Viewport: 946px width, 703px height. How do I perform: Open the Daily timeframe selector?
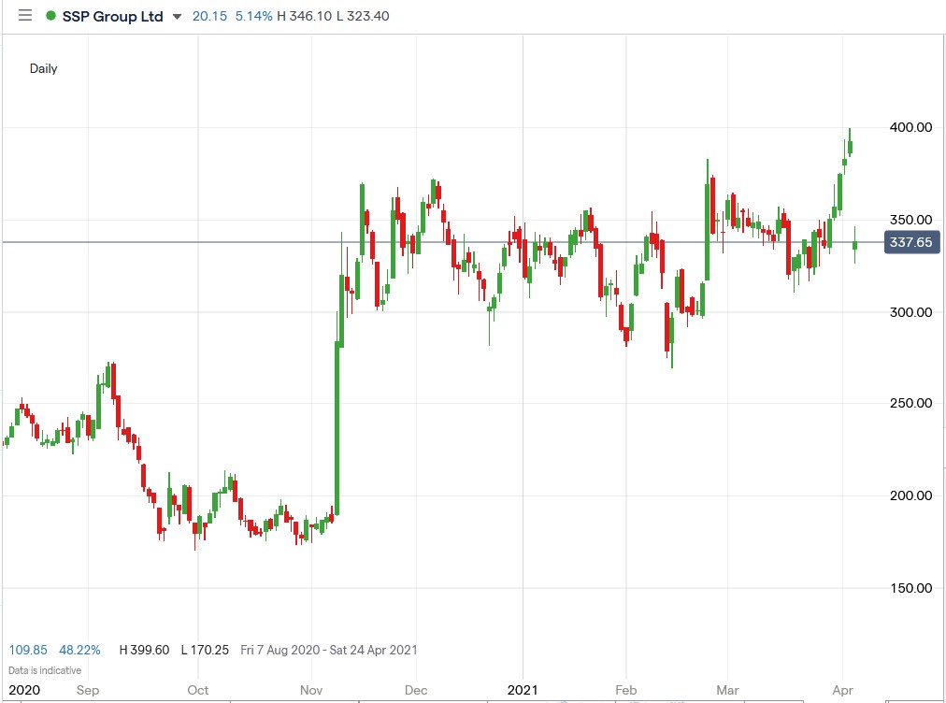click(43, 68)
